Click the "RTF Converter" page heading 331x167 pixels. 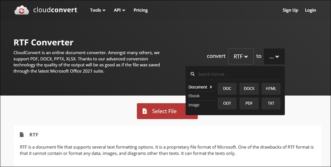click(x=43, y=43)
